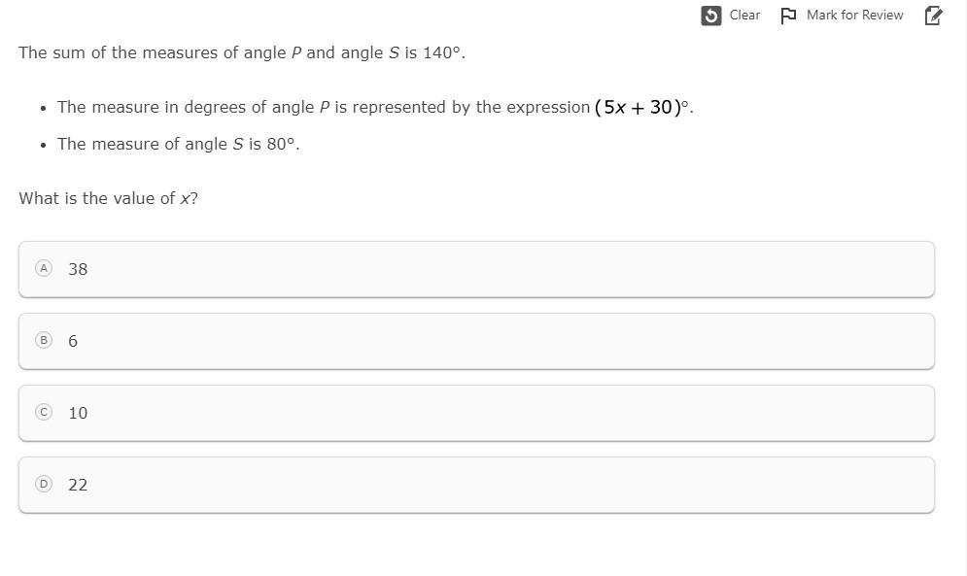Viewport: 967px width, 576px height.
Task: Pick radio button D
Action: (x=43, y=484)
